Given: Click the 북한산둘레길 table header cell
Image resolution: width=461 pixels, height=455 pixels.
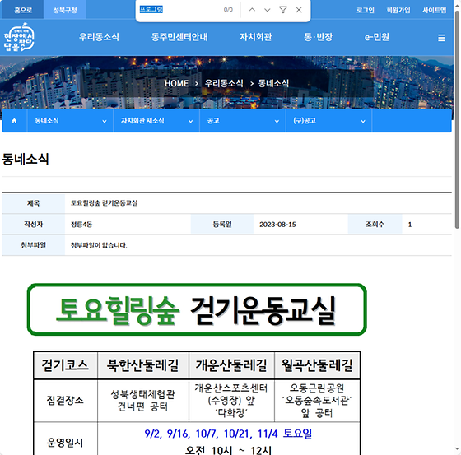Looking at the screenshot, I should (x=143, y=365).
